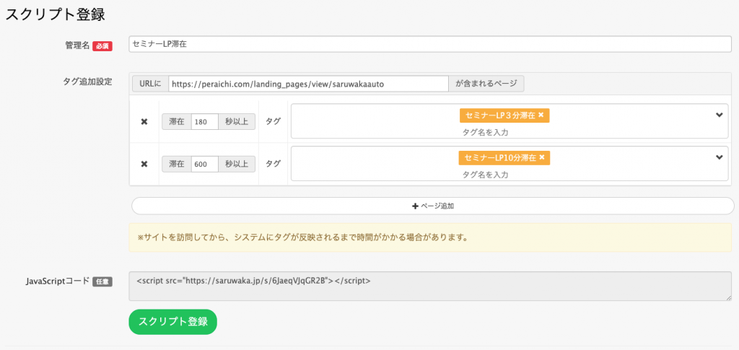Click the タグ追加設定 label

click(x=87, y=81)
